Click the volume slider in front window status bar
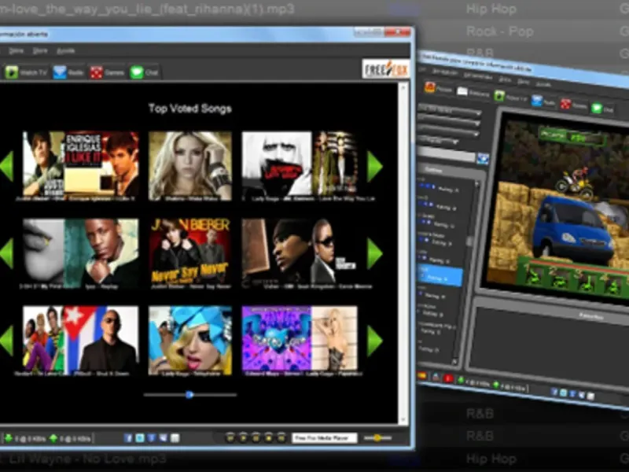 point(377,438)
